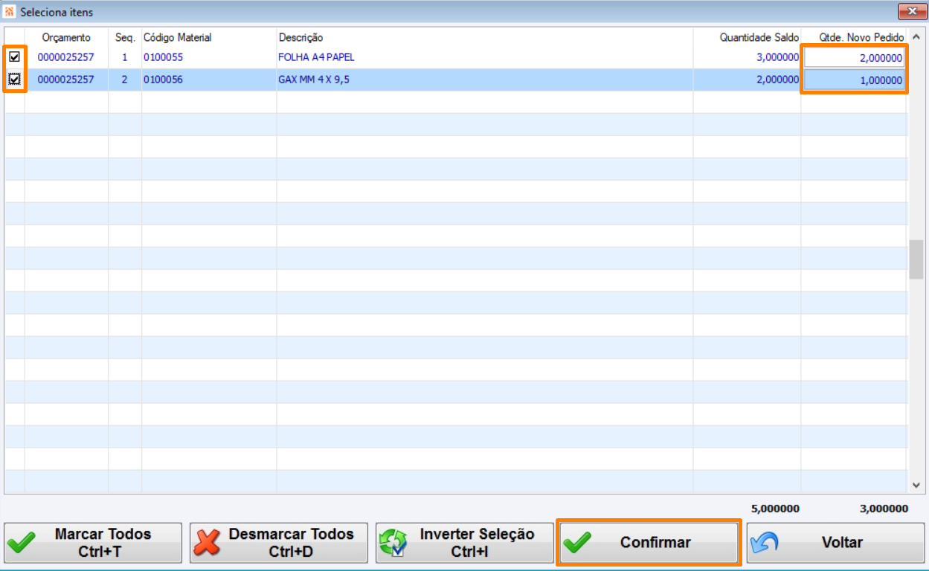Click Quantidade Saldo value 3,000000

pyautogui.click(x=778, y=57)
